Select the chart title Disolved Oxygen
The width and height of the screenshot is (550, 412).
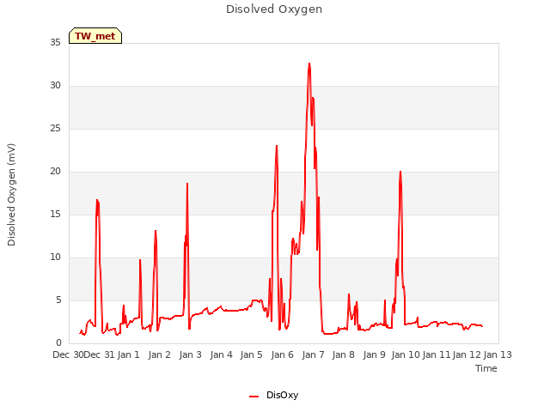[x=274, y=9]
